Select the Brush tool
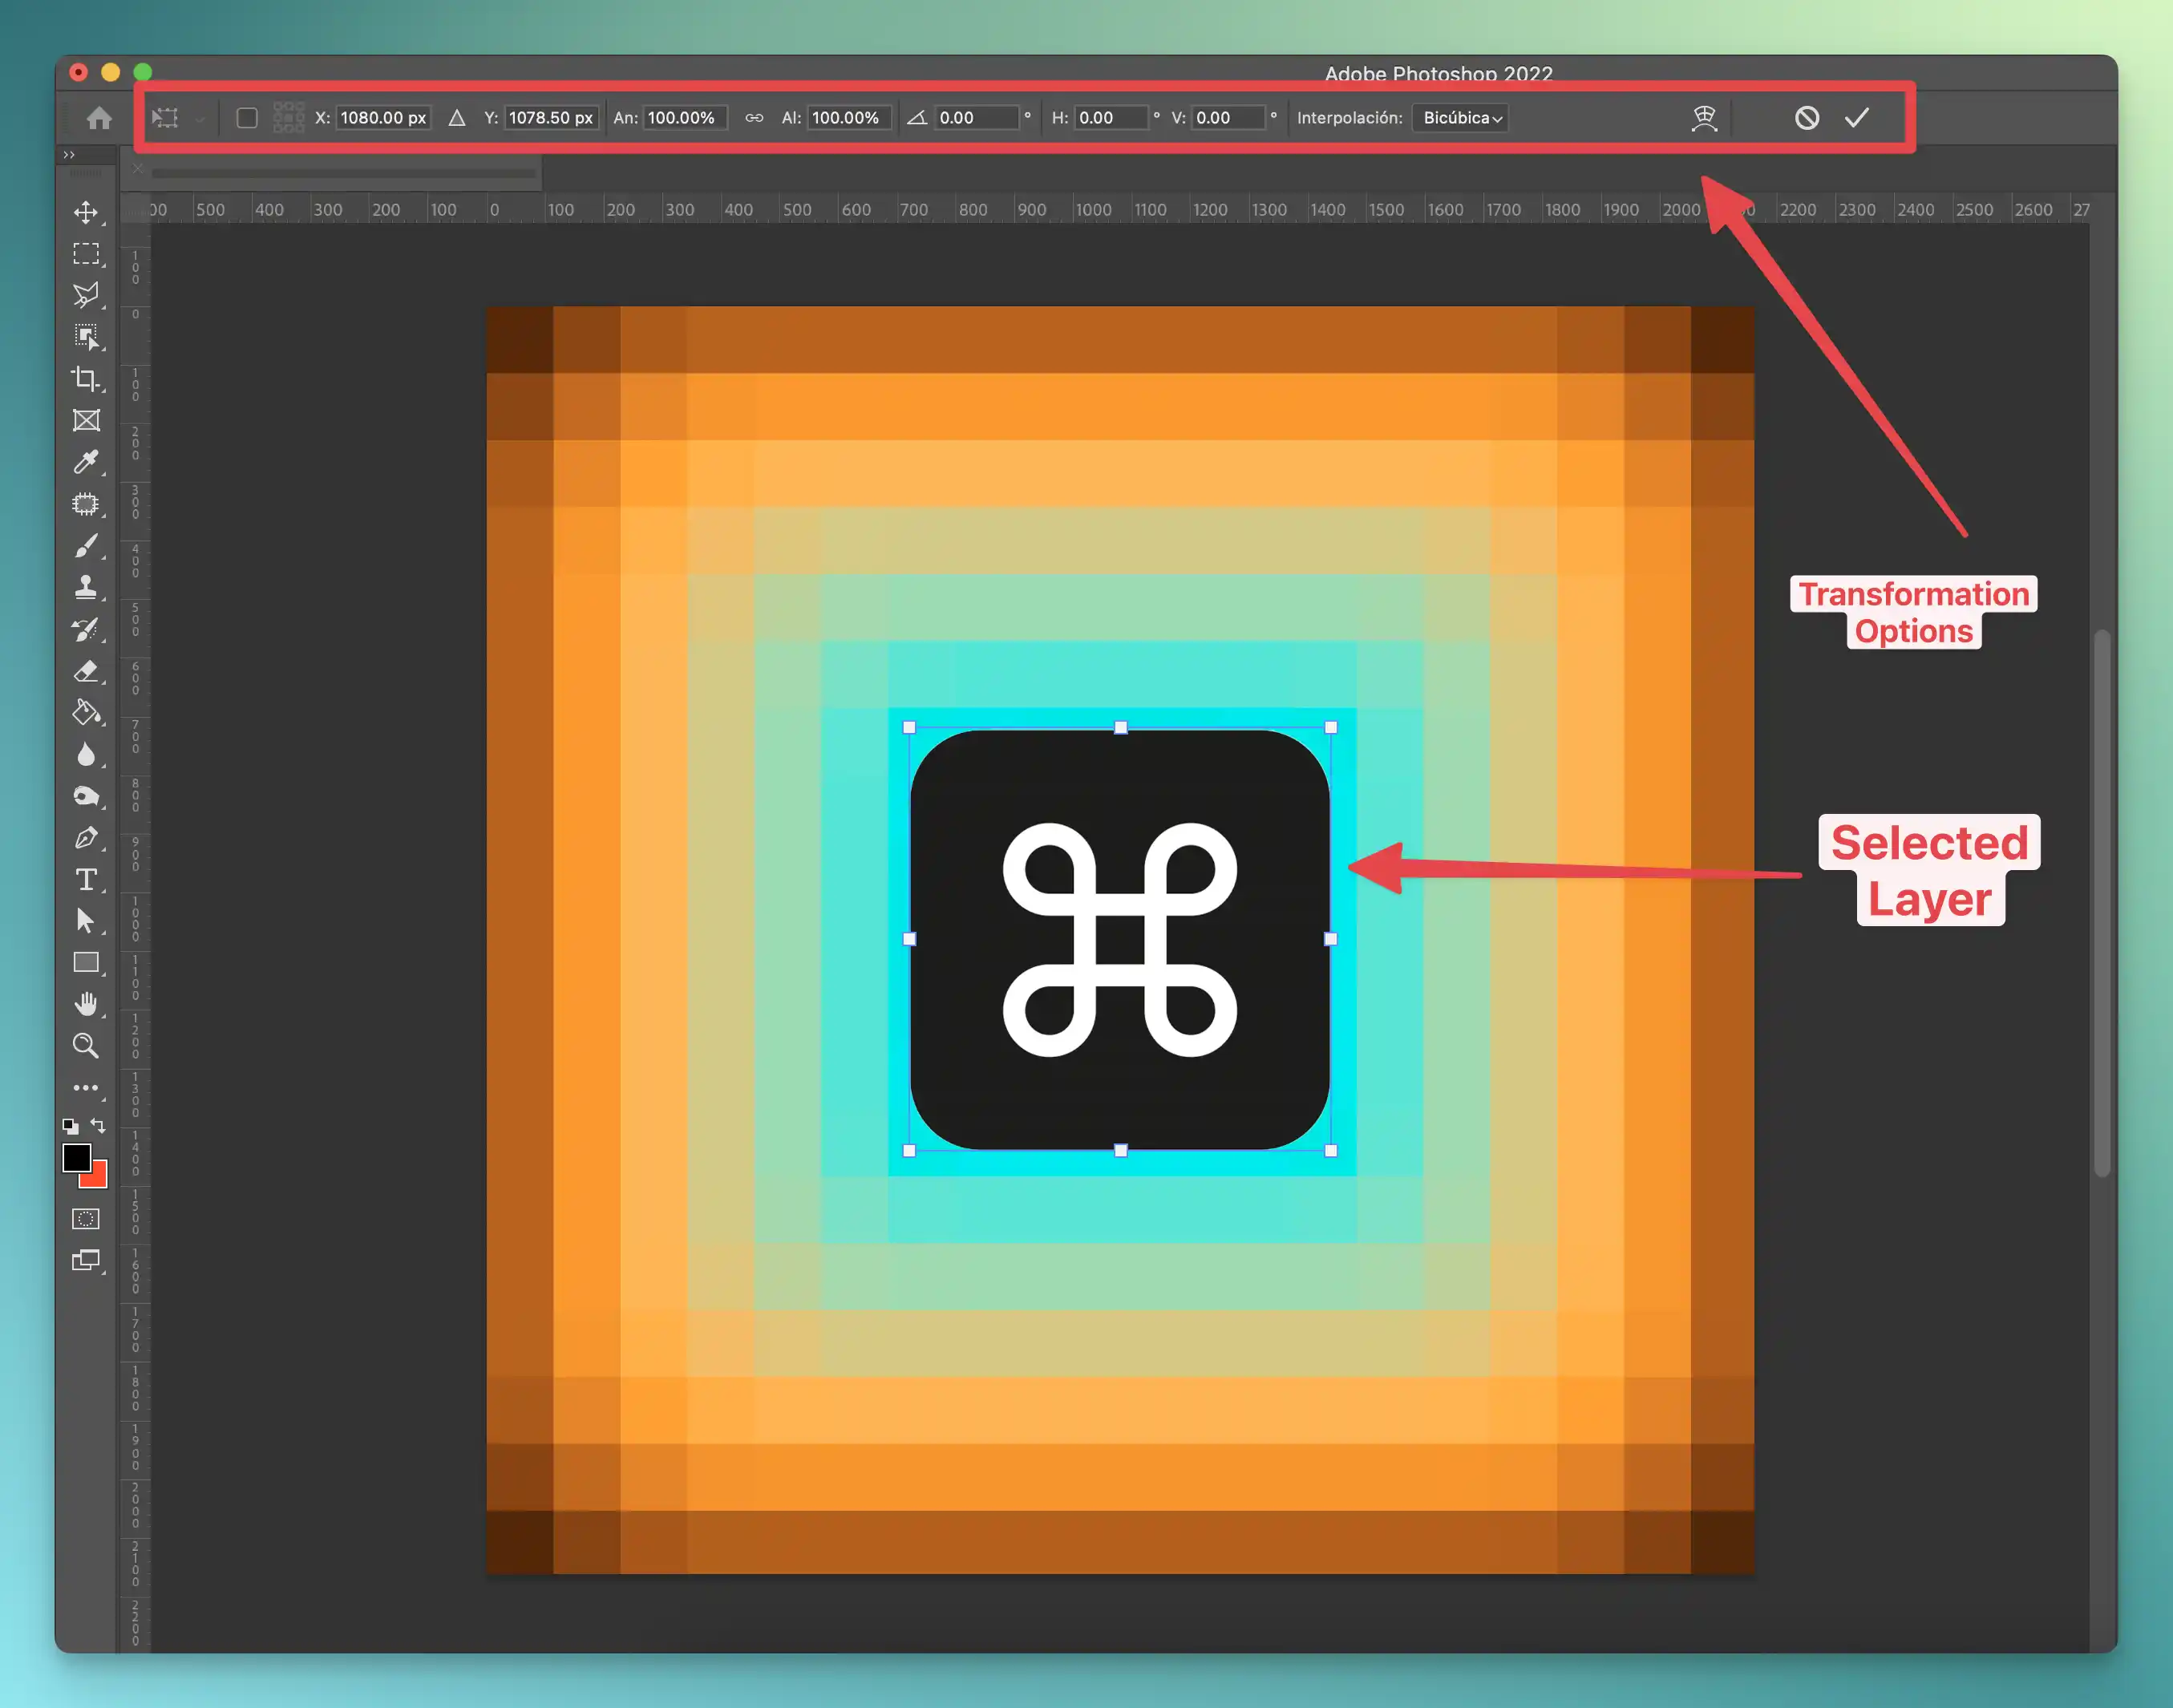2173x1708 pixels. (86, 546)
